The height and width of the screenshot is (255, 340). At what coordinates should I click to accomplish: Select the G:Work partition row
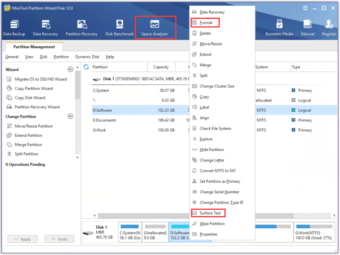pyautogui.click(x=140, y=130)
